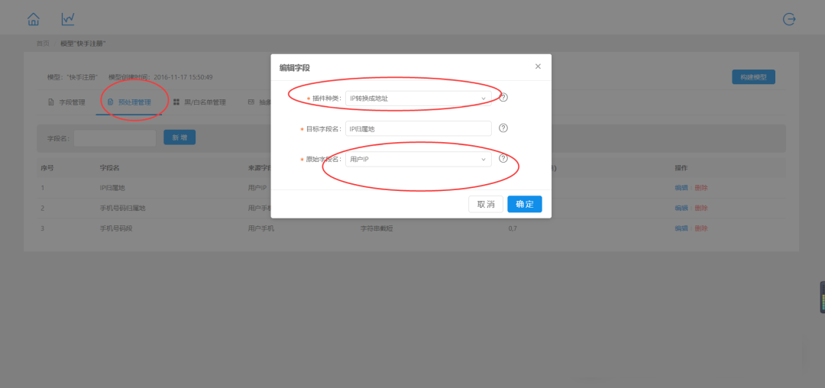This screenshot has height=388, width=825.
Task: Click 首页 in the breadcrumb
Action: [x=43, y=43]
